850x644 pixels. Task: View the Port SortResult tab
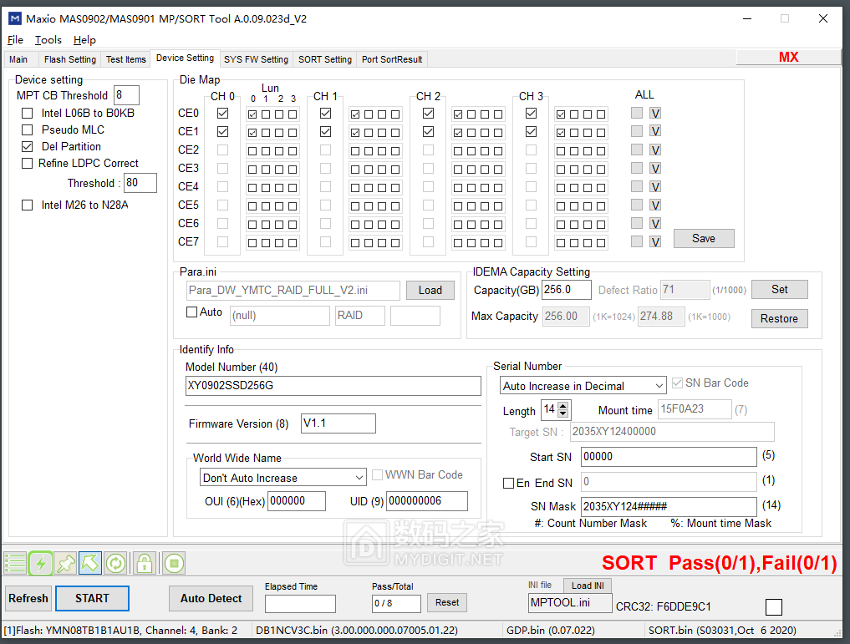[392, 59]
